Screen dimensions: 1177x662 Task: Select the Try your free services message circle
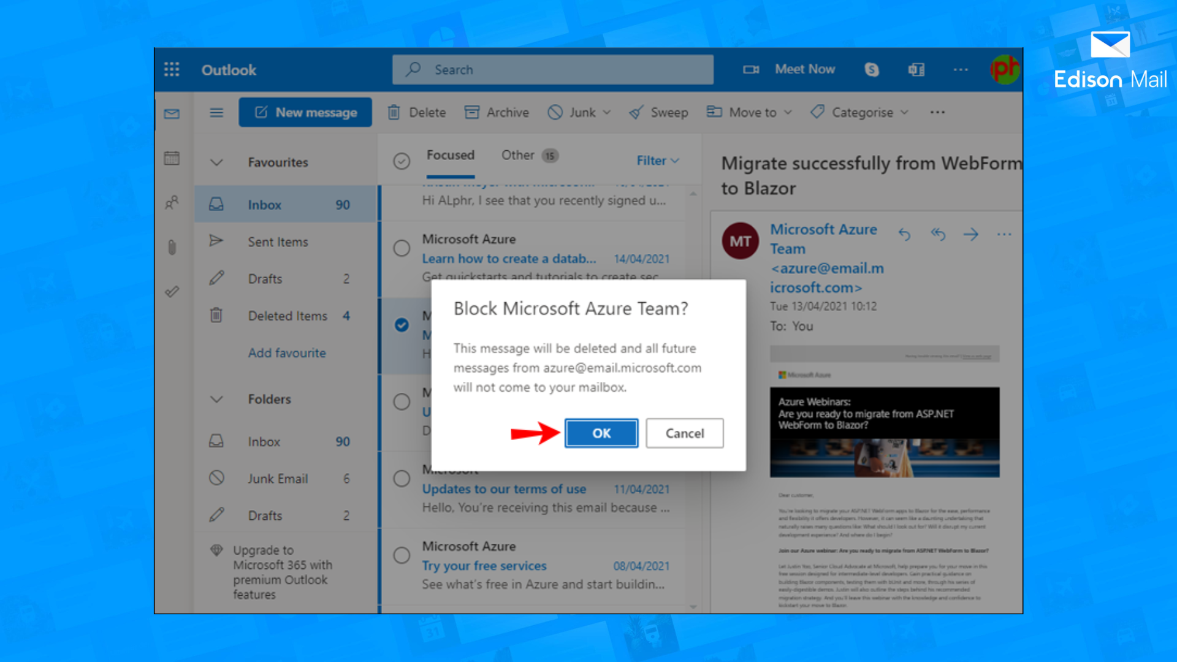(402, 555)
